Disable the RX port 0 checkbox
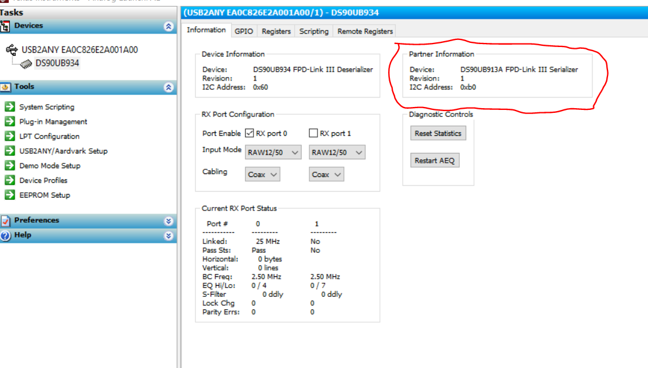Viewport: 648px width, 368px height. (249, 133)
